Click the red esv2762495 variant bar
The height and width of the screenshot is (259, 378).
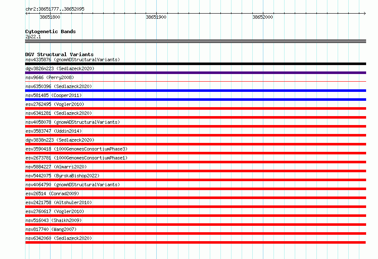click(195, 108)
